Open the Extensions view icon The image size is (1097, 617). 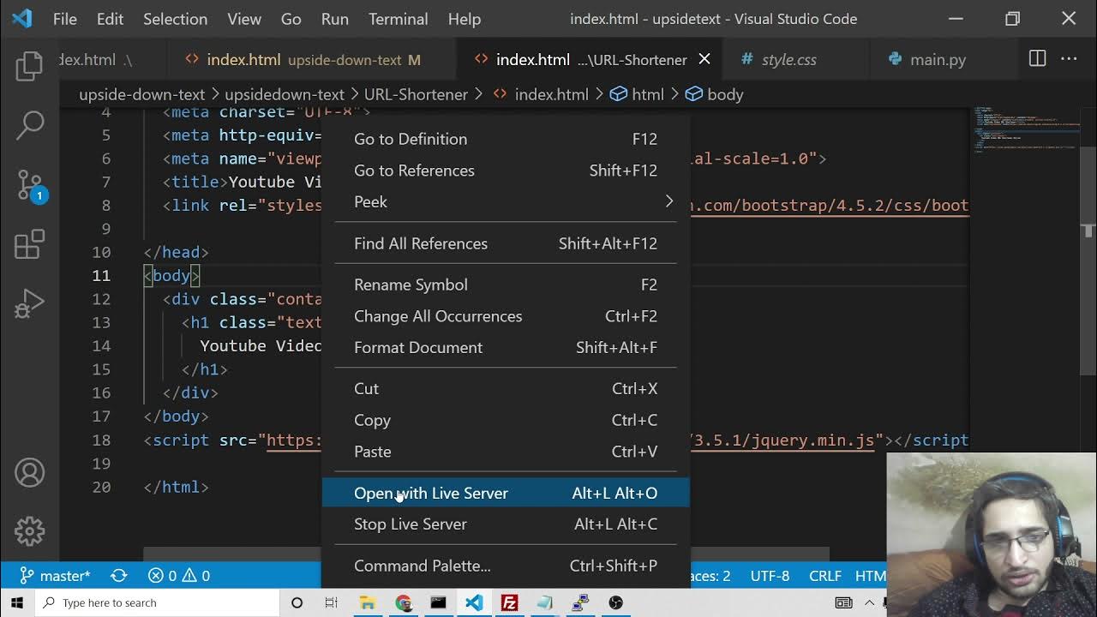(x=29, y=244)
